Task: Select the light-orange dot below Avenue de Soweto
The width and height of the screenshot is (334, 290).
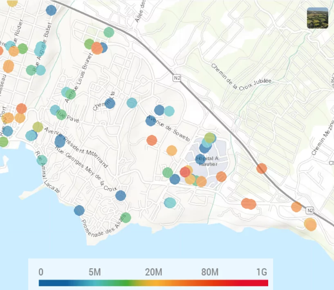Action: coord(171,150)
